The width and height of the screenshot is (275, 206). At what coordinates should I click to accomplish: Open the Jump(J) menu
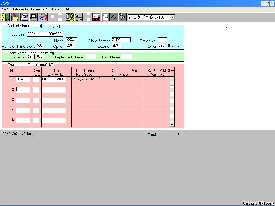click(x=56, y=9)
